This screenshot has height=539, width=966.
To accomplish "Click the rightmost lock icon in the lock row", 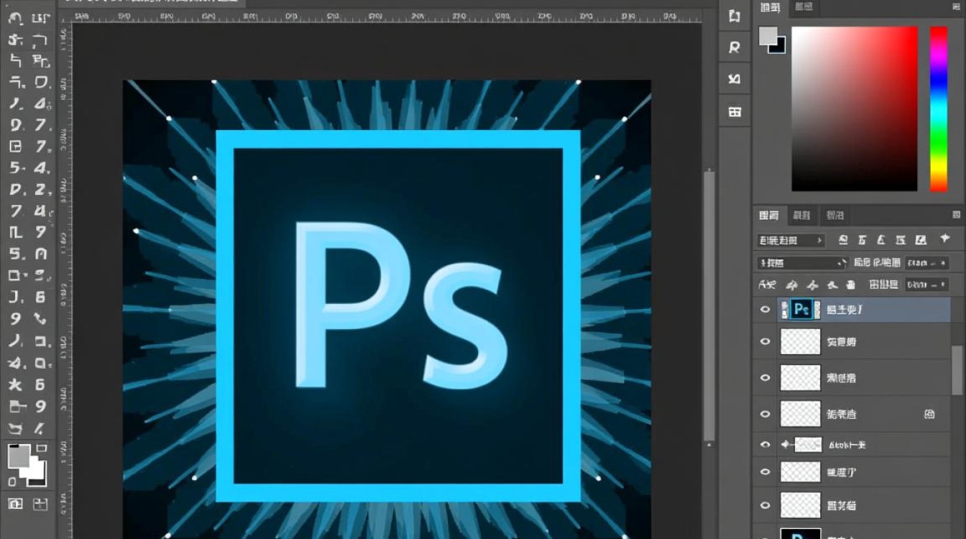I will 851,285.
